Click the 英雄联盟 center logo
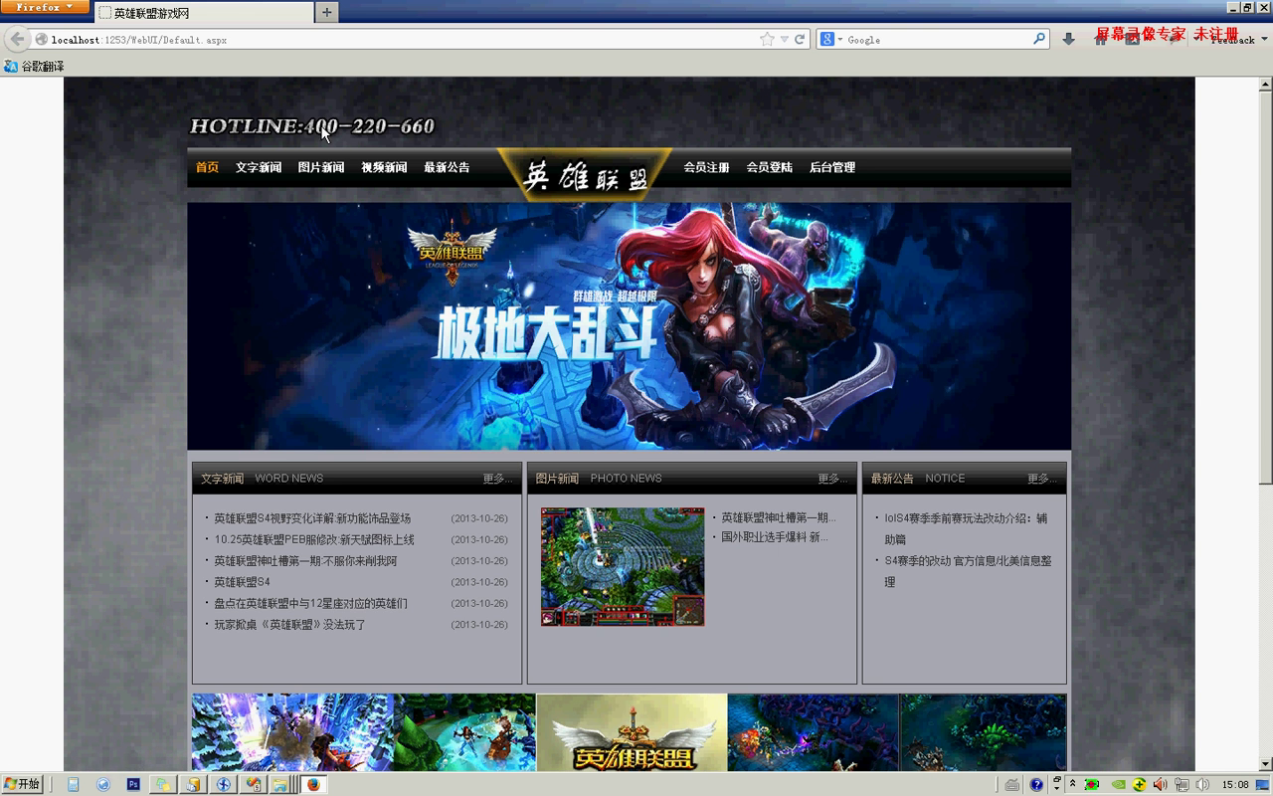Screen dimensions: 1273x796 tap(586, 175)
